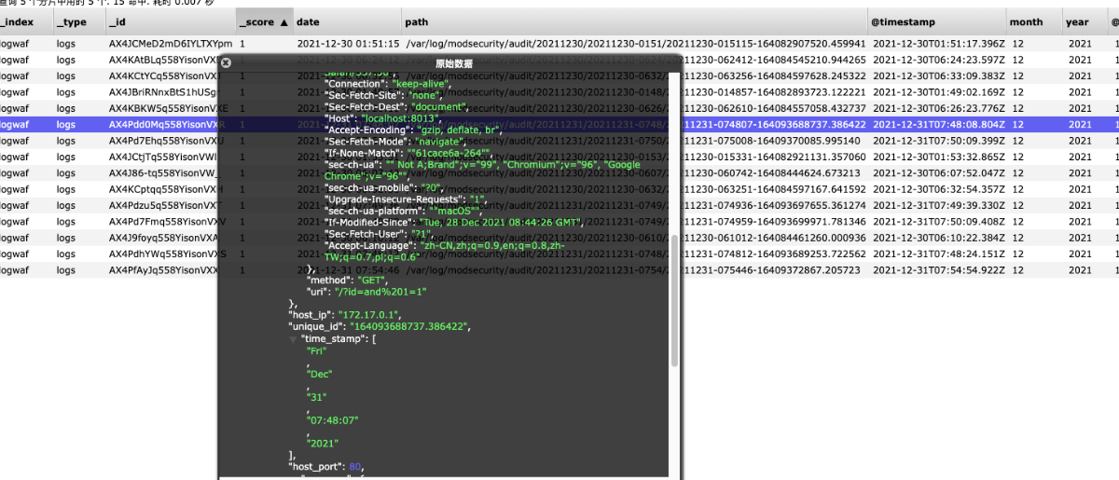Click date cell 2021-12-30 01:51:15

[348, 44]
